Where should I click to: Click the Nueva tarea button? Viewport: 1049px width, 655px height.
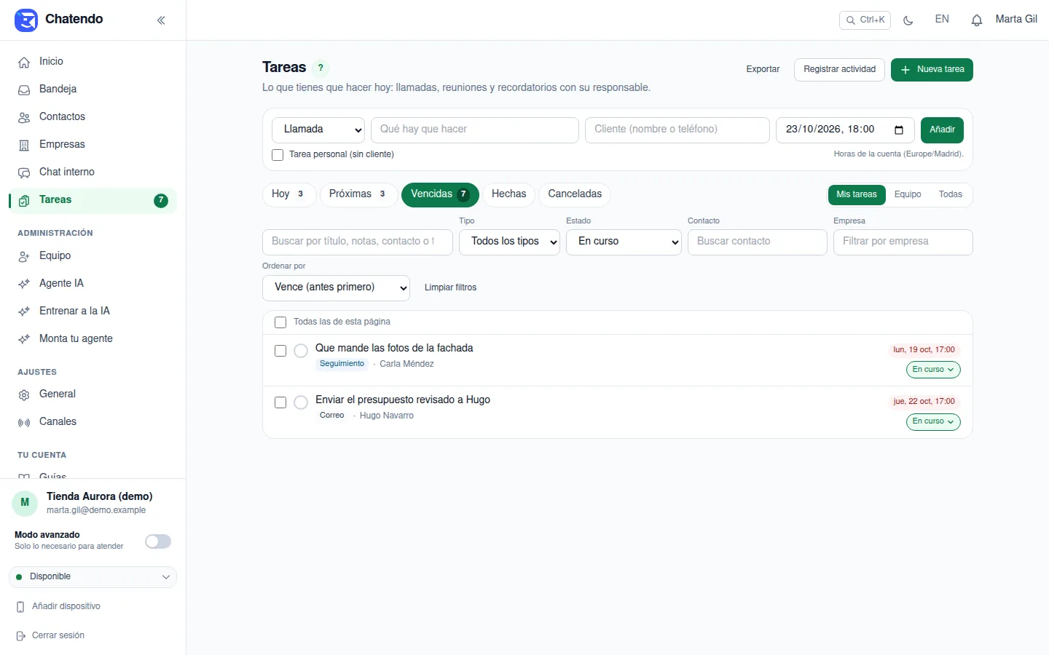point(932,70)
